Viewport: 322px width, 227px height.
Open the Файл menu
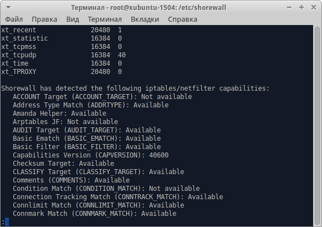coord(14,19)
